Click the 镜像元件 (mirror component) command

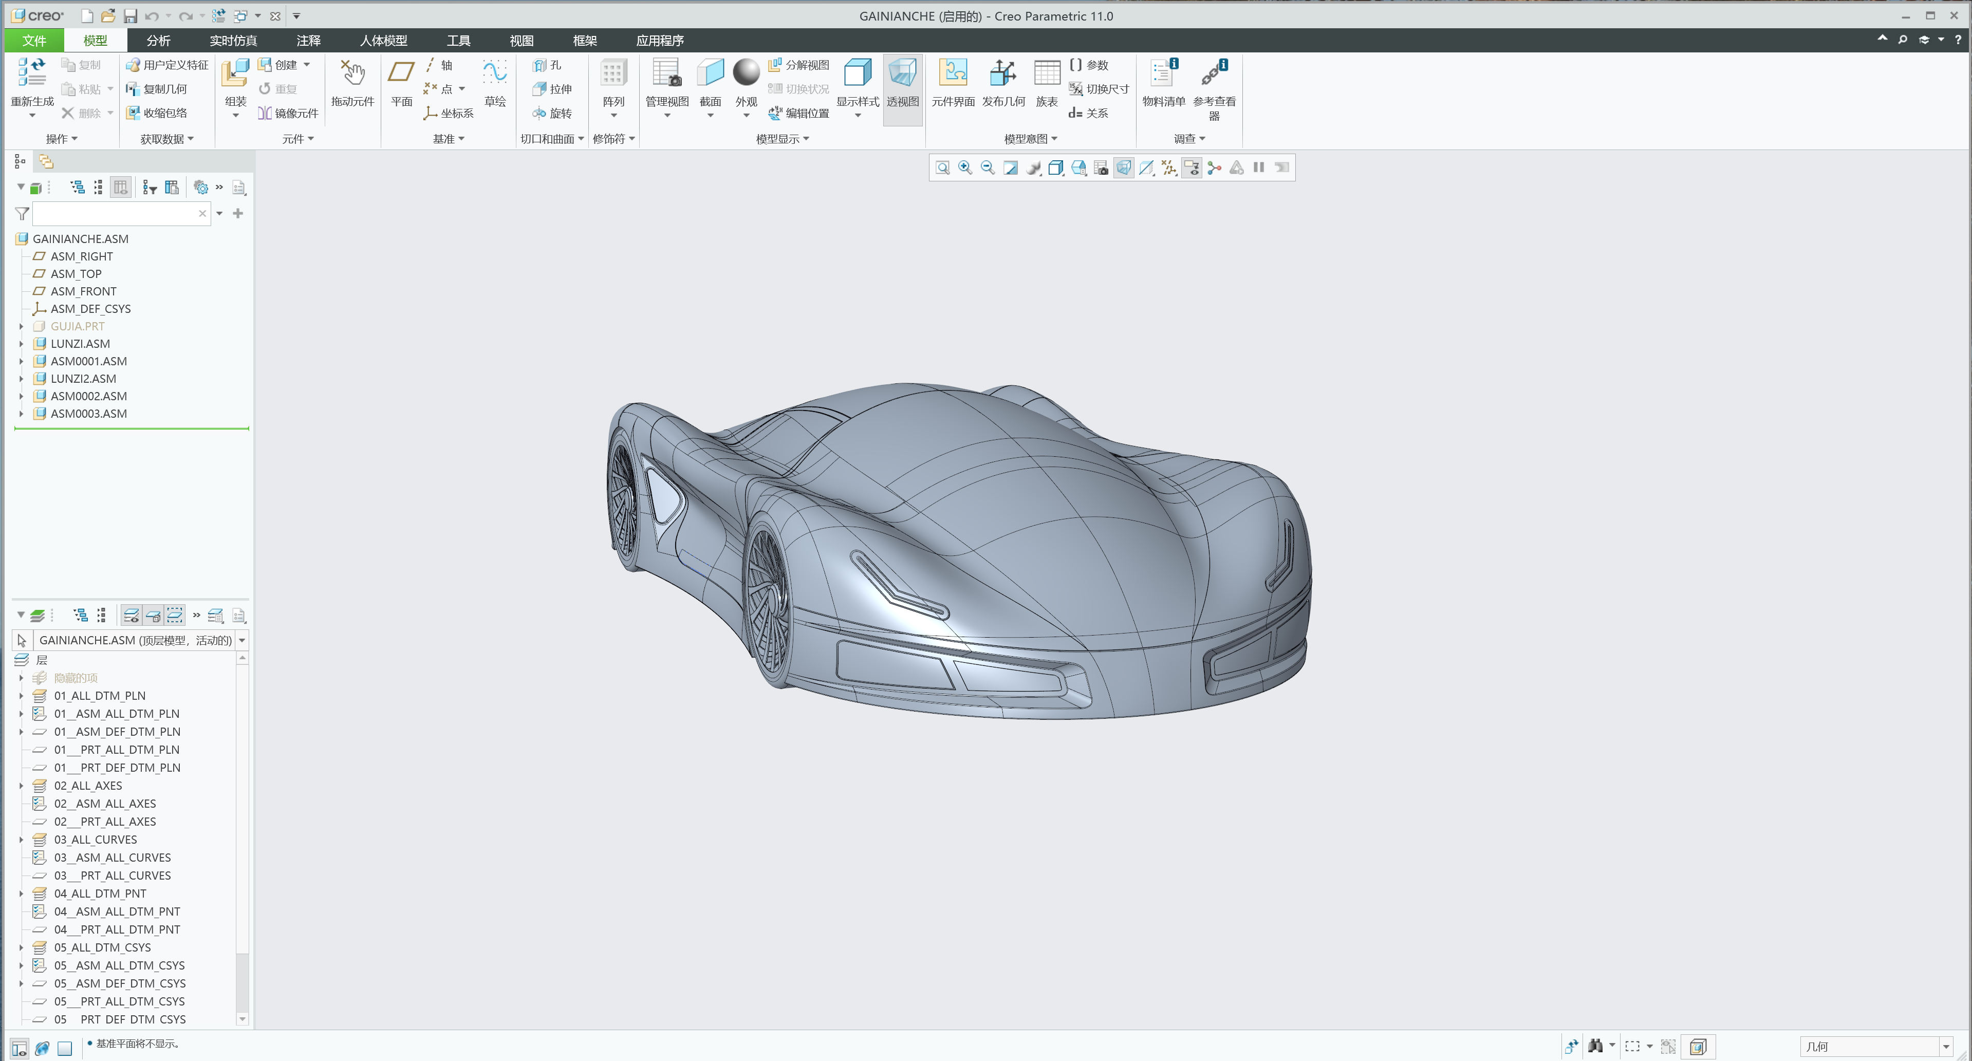coord(288,113)
